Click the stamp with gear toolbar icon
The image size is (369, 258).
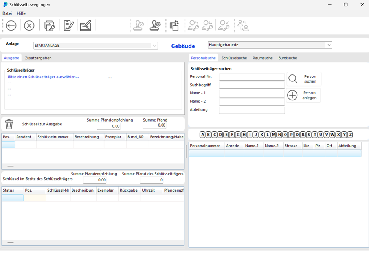point(155,26)
